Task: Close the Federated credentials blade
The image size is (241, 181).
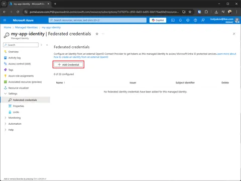Action: coord(234,34)
